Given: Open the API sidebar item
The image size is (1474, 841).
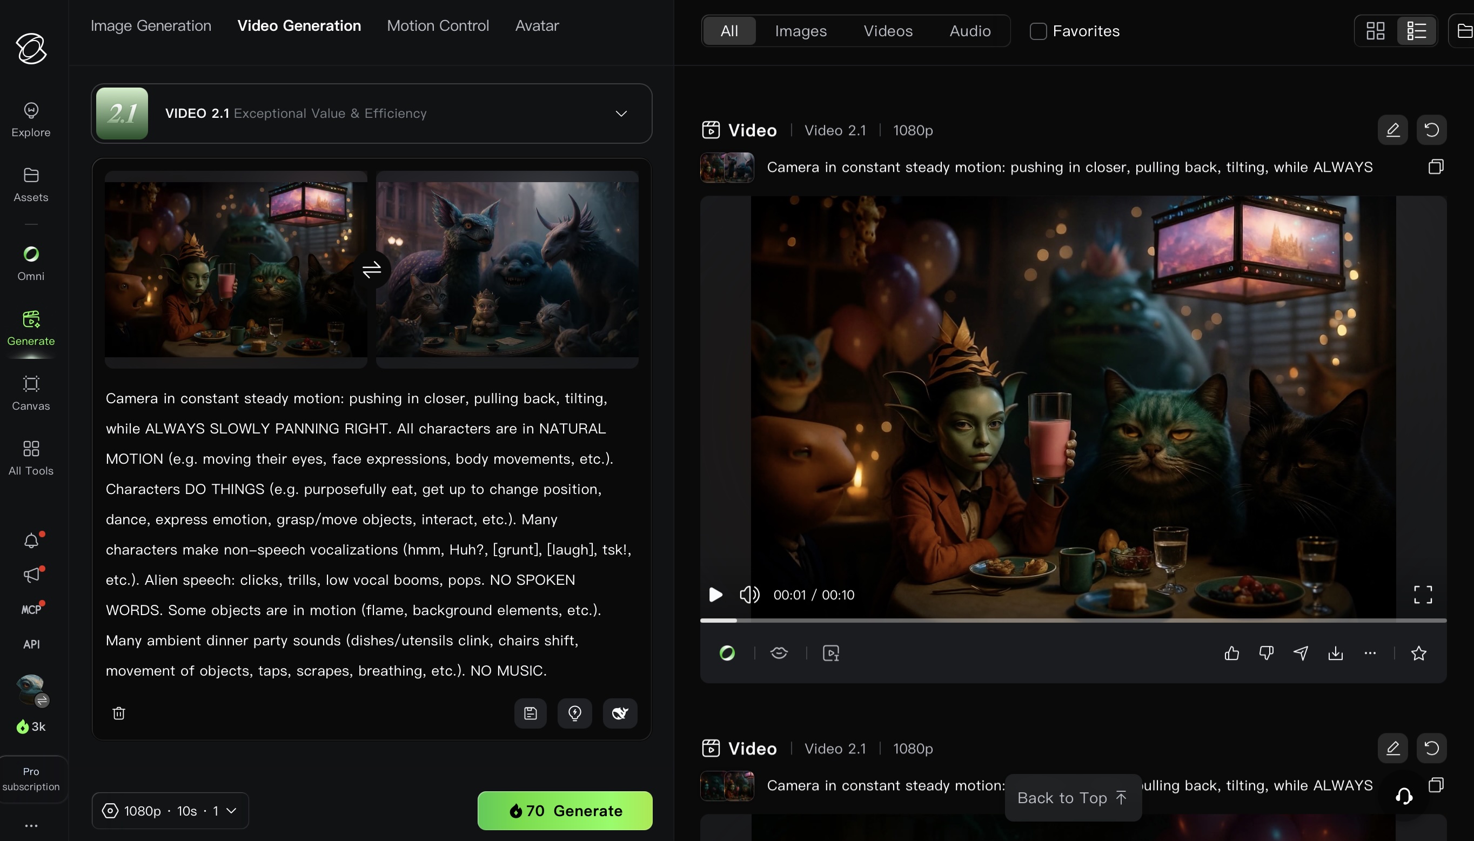Looking at the screenshot, I should tap(32, 644).
